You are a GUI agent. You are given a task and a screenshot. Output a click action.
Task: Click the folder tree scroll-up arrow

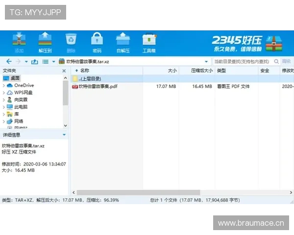tap(66, 78)
